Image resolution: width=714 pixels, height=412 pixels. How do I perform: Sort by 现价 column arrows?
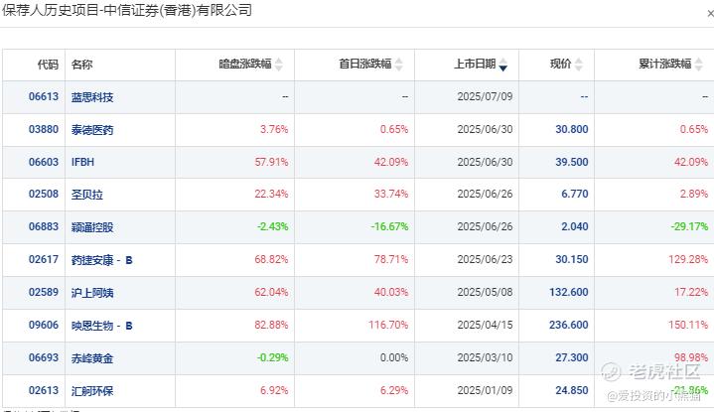coord(578,65)
